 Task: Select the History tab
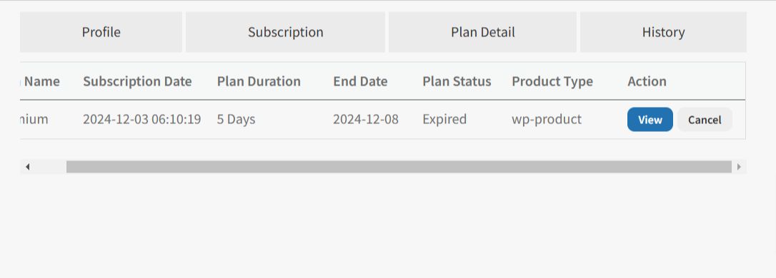click(663, 32)
